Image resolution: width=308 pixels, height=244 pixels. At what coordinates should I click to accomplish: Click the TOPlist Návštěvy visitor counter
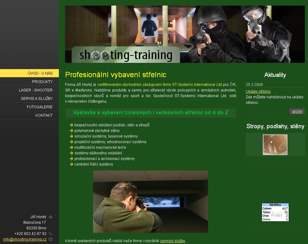(275, 212)
